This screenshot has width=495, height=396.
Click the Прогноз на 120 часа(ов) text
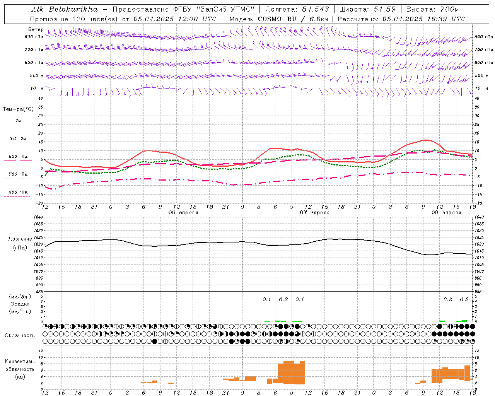[x=75, y=19]
